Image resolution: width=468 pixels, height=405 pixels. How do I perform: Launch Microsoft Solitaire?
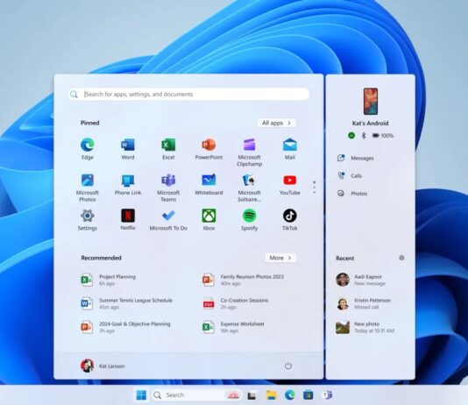[249, 188]
